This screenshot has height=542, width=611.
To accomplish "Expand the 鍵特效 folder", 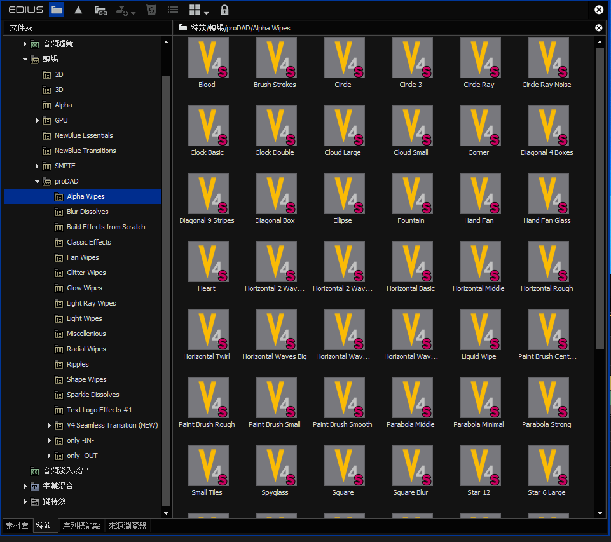I will 25,501.
